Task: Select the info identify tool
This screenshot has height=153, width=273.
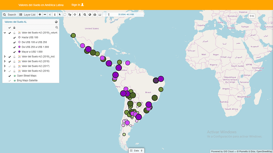Action: coord(55,15)
